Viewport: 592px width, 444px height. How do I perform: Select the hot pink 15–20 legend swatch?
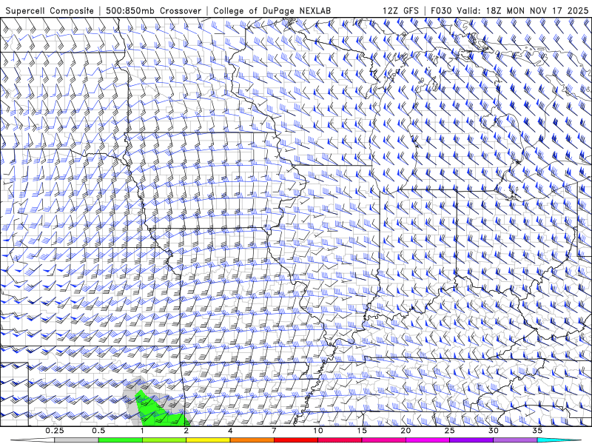pyautogui.click(x=383, y=440)
